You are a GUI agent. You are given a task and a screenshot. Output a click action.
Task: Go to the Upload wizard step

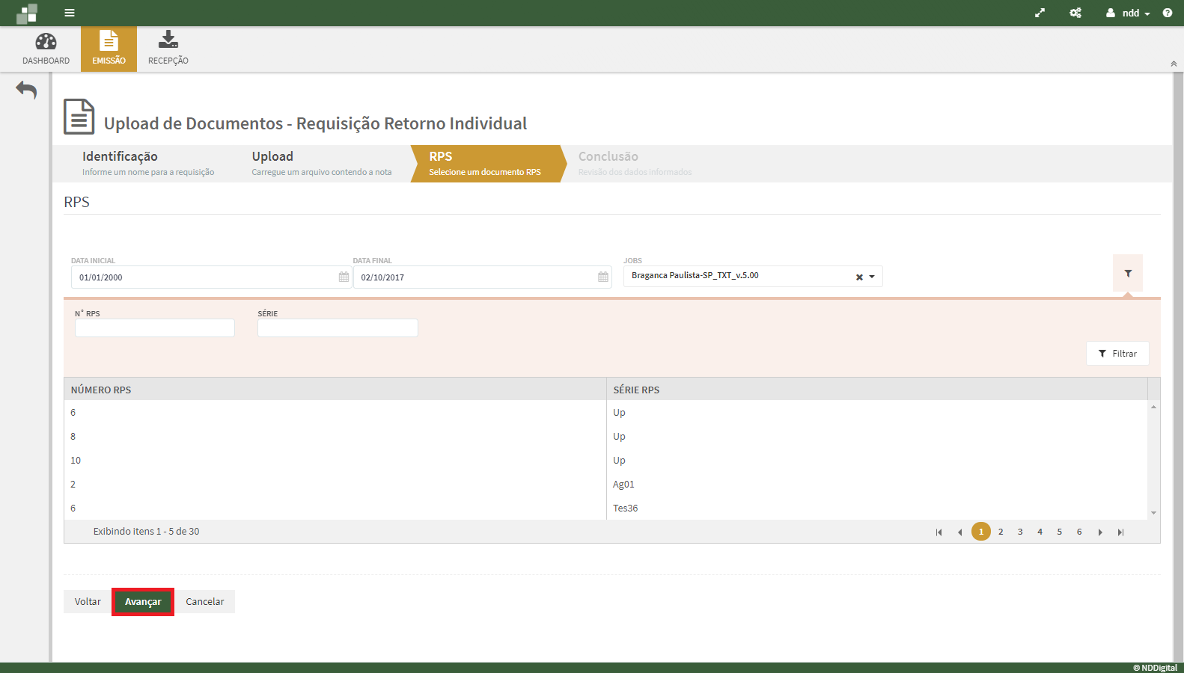322,163
